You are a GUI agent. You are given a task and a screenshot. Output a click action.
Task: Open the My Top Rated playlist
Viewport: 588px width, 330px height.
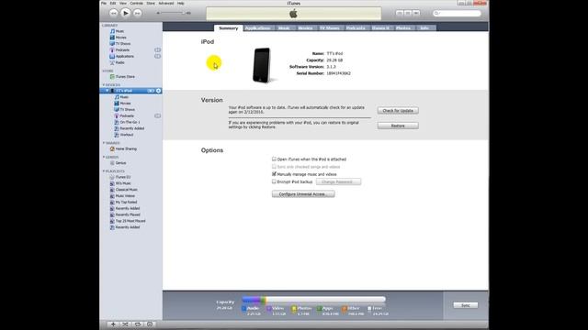click(x=123, y=202)
